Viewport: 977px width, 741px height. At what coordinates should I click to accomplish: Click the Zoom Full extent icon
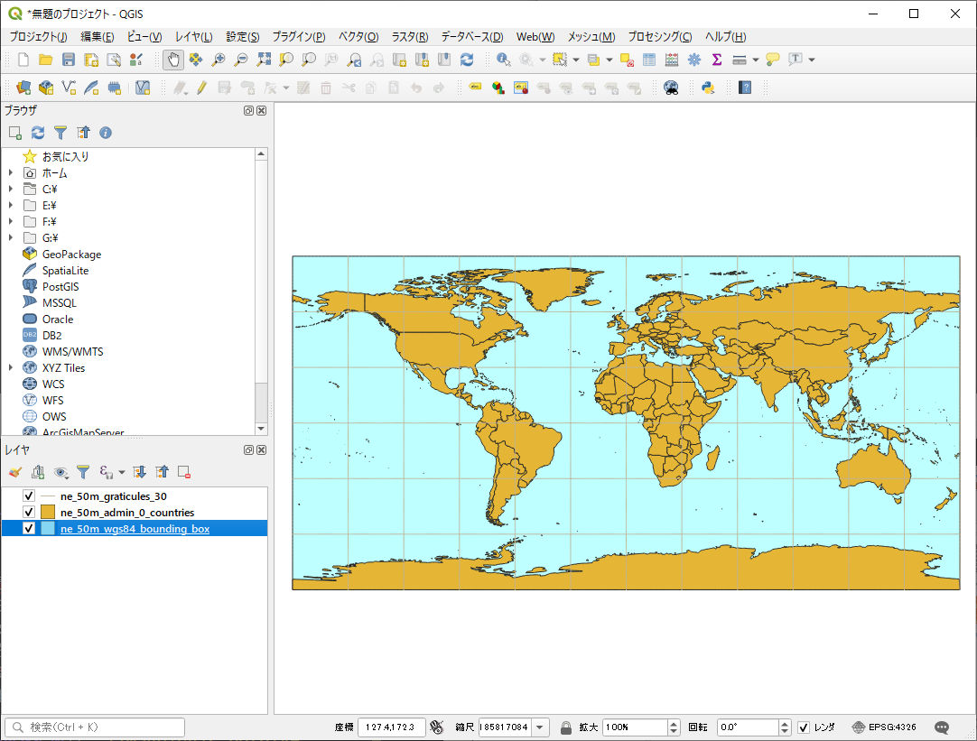(x=263, y=60)
